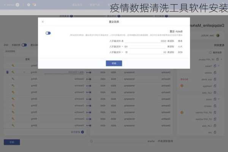Click the blue button at the dialog's bottom center
This screenshot has height=152, width=228.
coord(114,63)
